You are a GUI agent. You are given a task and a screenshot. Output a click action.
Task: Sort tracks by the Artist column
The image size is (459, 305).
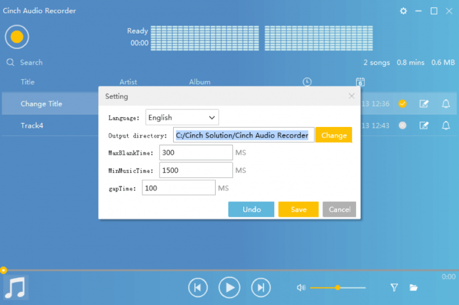click(128, 82)
